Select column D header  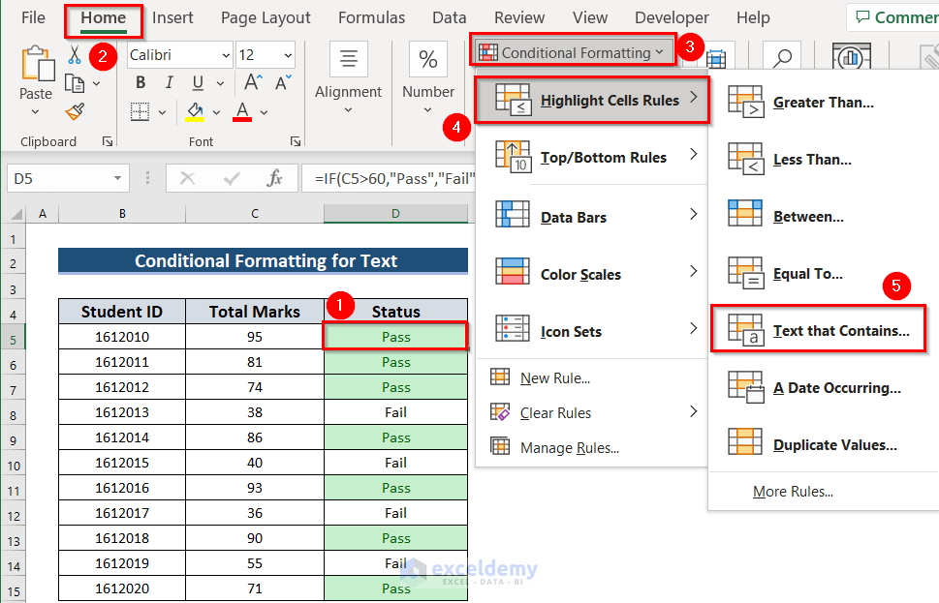tap(395, 214)
